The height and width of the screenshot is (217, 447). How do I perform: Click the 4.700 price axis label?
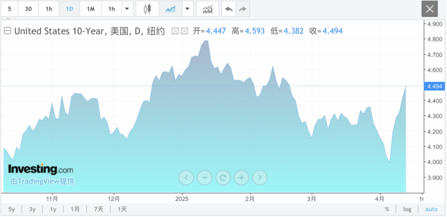435,55
